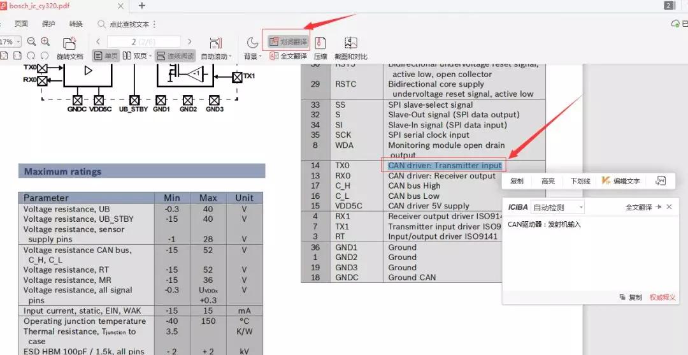Click 下划线 underline in selection popup
Viewport: 688px width, 355px height.
click(580, 181)
